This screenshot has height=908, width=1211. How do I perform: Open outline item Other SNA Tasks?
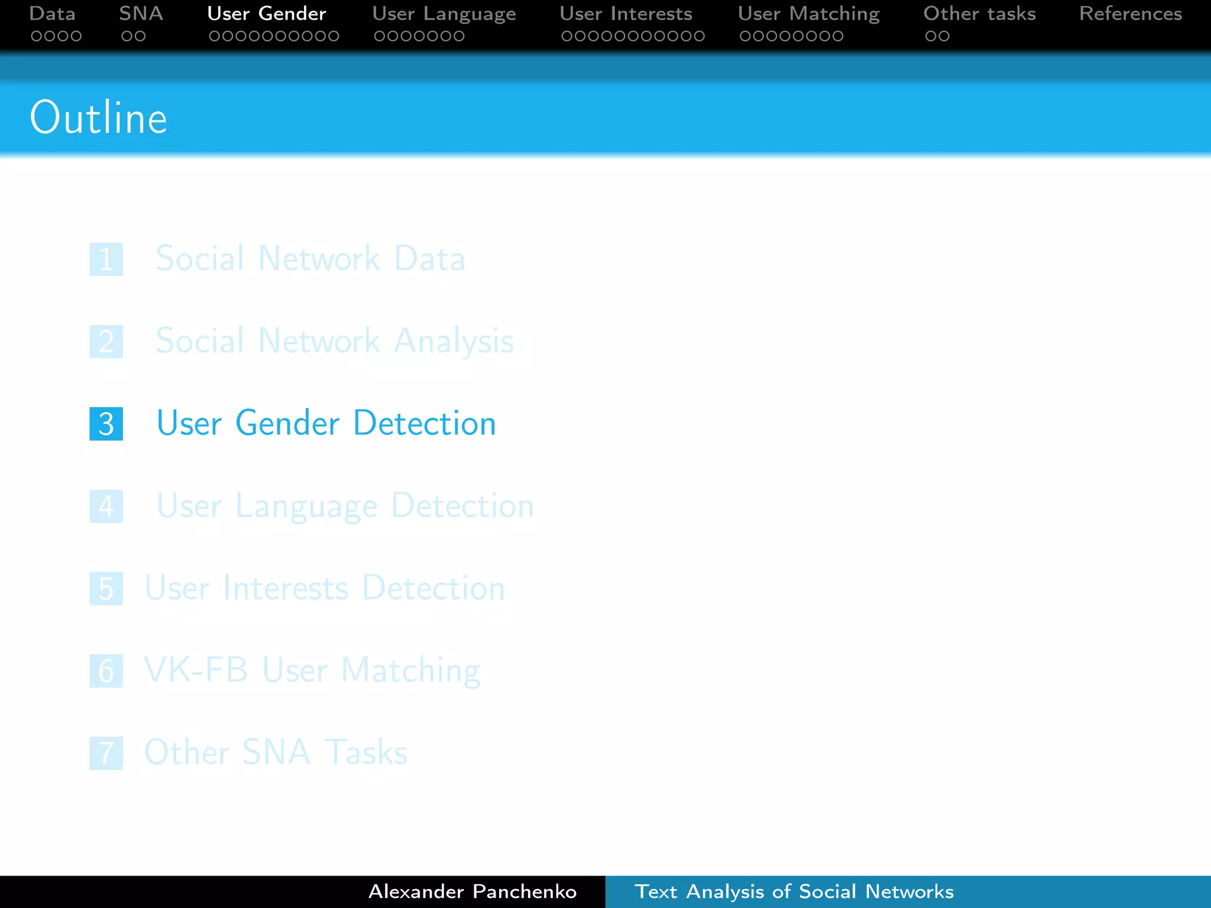pos(276,752)
